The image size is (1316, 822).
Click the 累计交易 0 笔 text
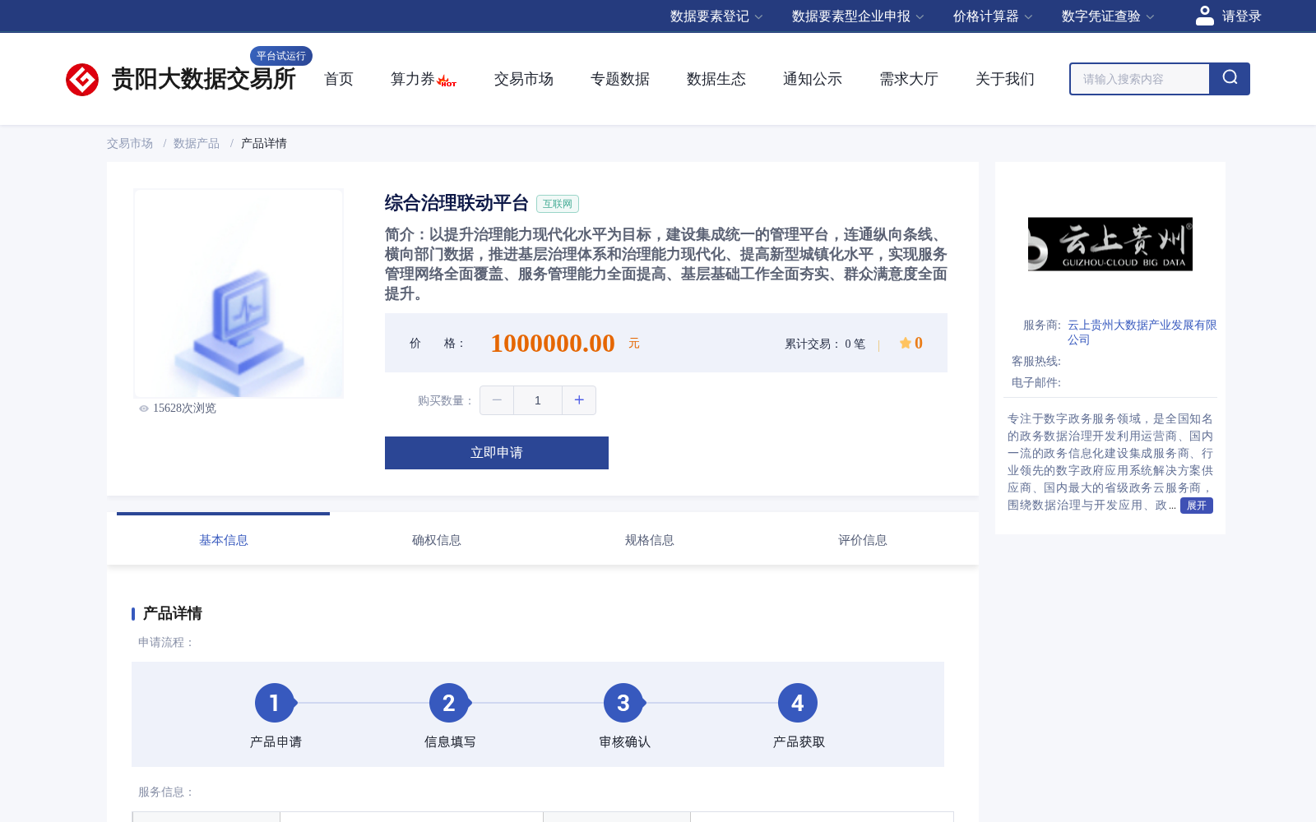coord(825,344)
